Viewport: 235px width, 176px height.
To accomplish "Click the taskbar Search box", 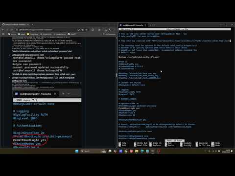I will click(93, 151).
